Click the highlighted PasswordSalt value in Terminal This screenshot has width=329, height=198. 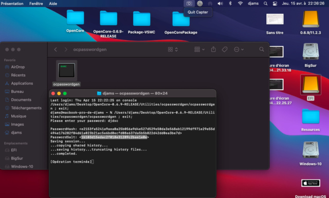point(114,137)
